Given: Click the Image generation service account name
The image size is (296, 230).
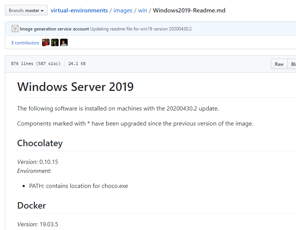Looking at the screenshot, I should pos(54,29).
